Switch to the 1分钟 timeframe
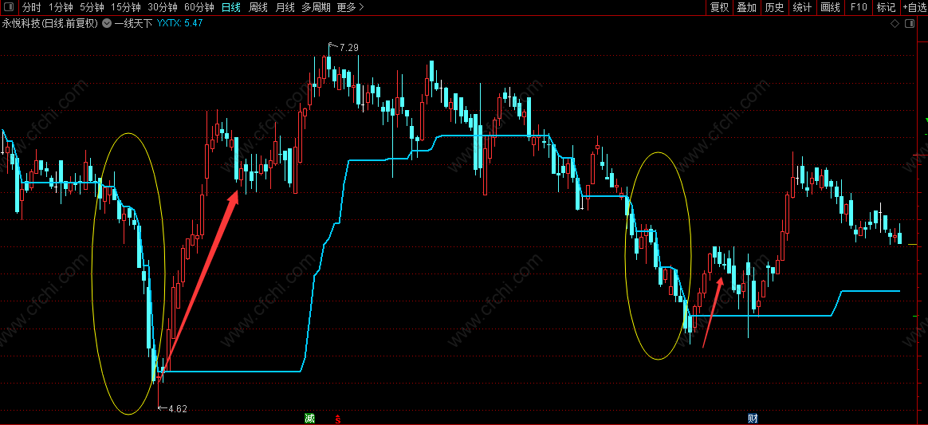 tap(61, 7)
